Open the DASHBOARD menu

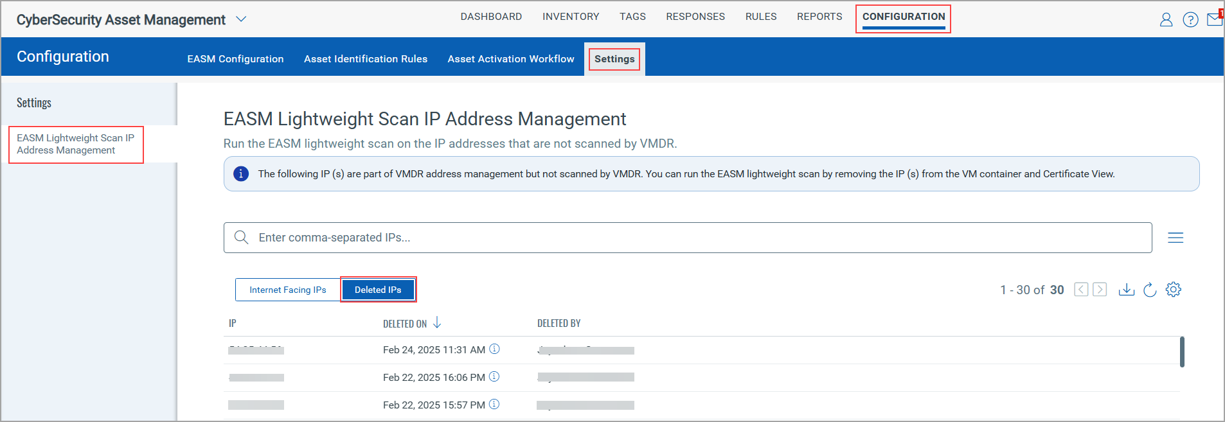click(491, 17)
